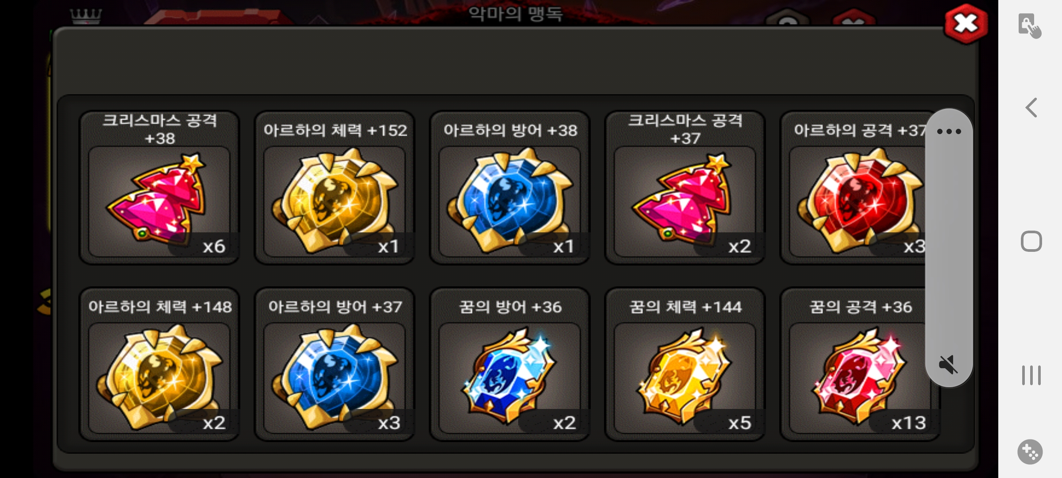Click the crown icon at top left
1062x478 pixels.
coord(86,16)
